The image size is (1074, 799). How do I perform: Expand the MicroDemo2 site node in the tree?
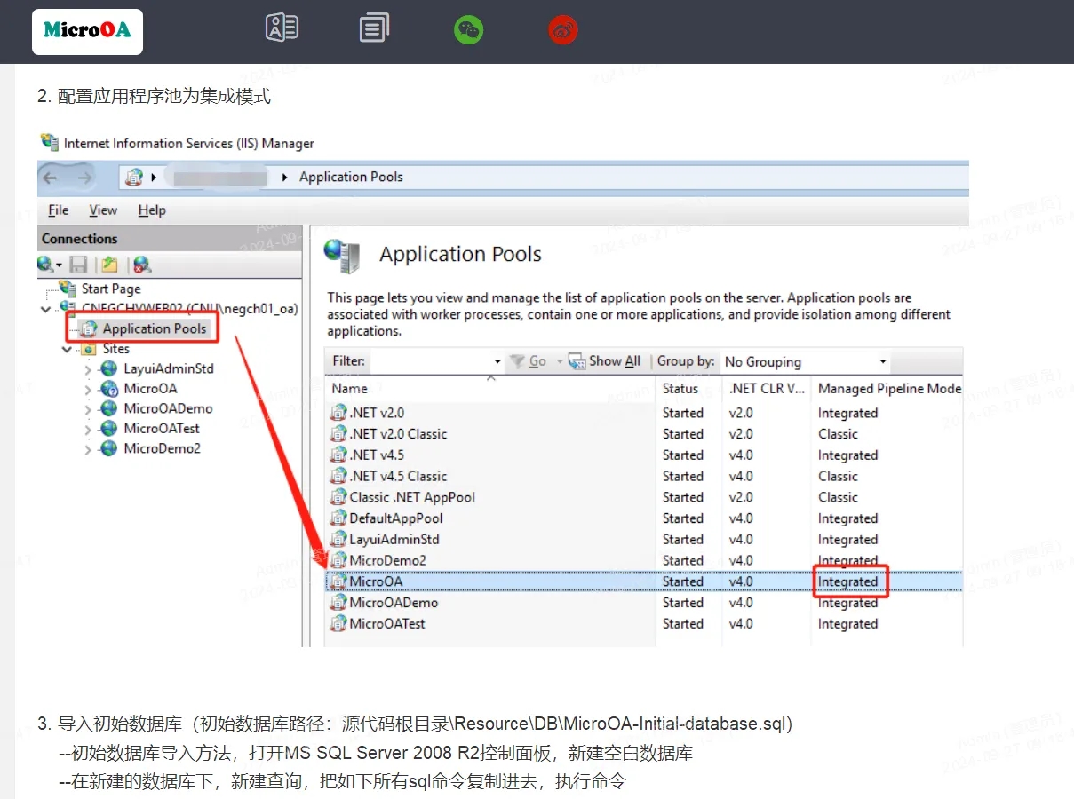click(88, 450)
